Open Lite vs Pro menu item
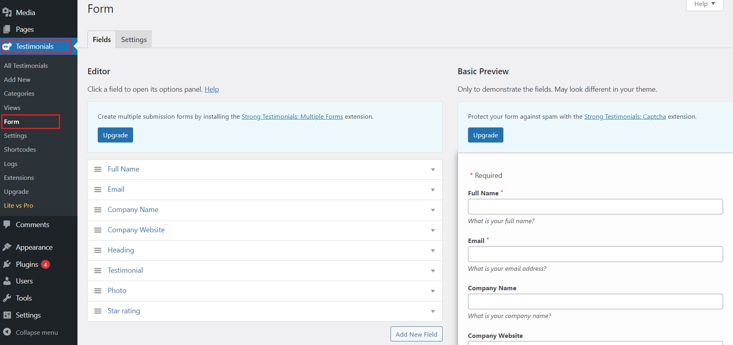This screenshot has width=733, height=345. pyautogui.click(x=18, y=205)
